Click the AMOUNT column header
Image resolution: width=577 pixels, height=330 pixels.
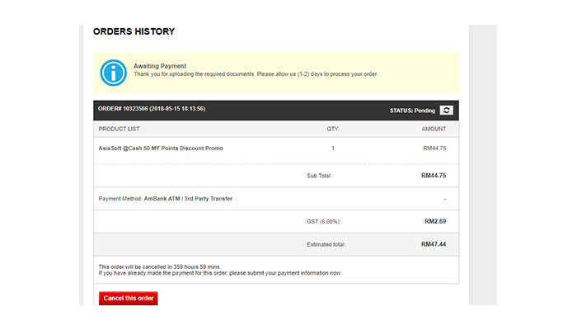coord(434,129)
